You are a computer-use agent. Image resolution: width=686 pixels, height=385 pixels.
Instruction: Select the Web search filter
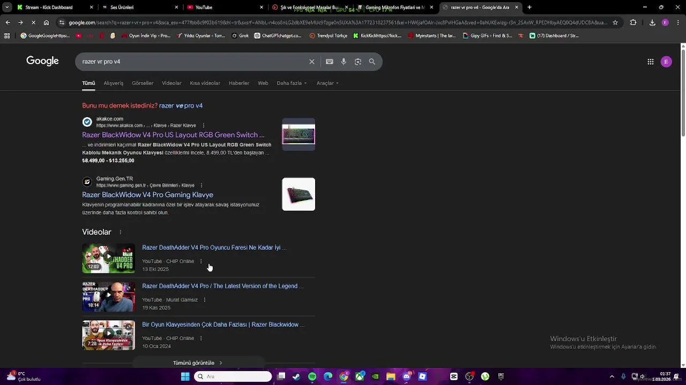pos(263,83)
